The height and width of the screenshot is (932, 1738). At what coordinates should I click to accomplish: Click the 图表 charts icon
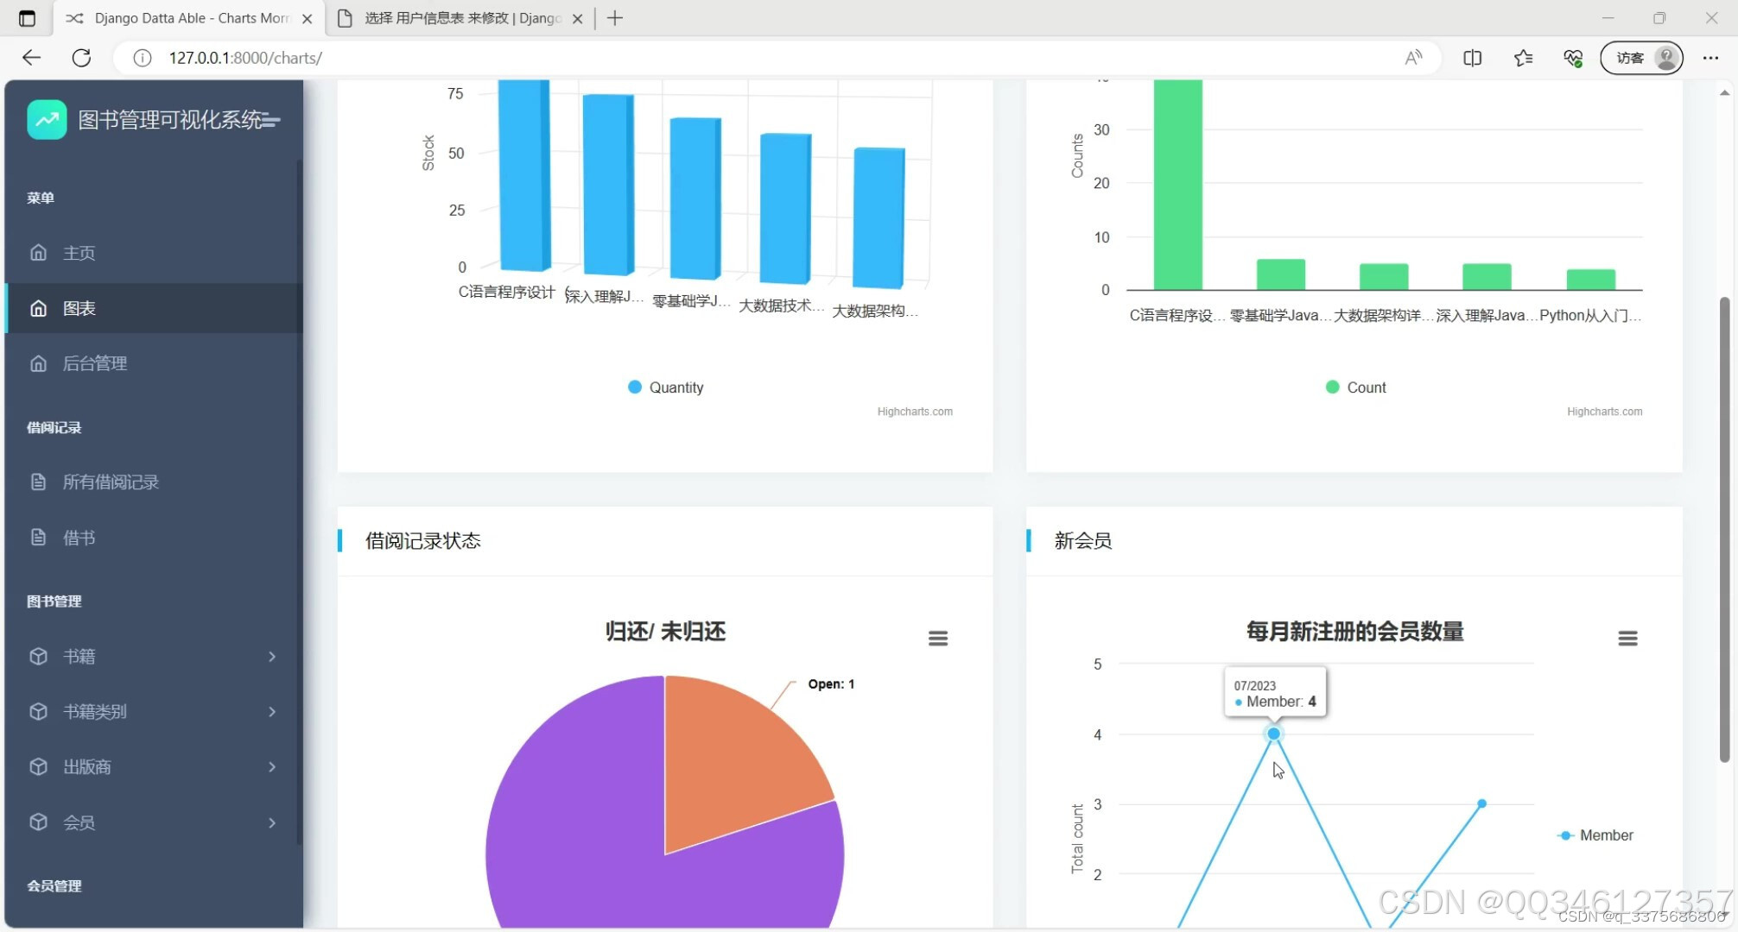coord(39,308)
